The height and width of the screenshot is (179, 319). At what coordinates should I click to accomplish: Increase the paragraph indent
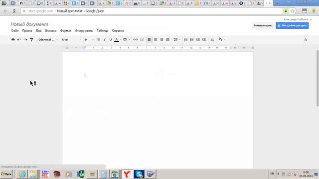204,40
